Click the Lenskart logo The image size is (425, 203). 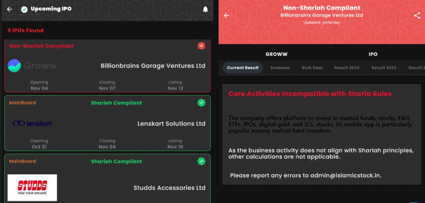coord(32,123)
